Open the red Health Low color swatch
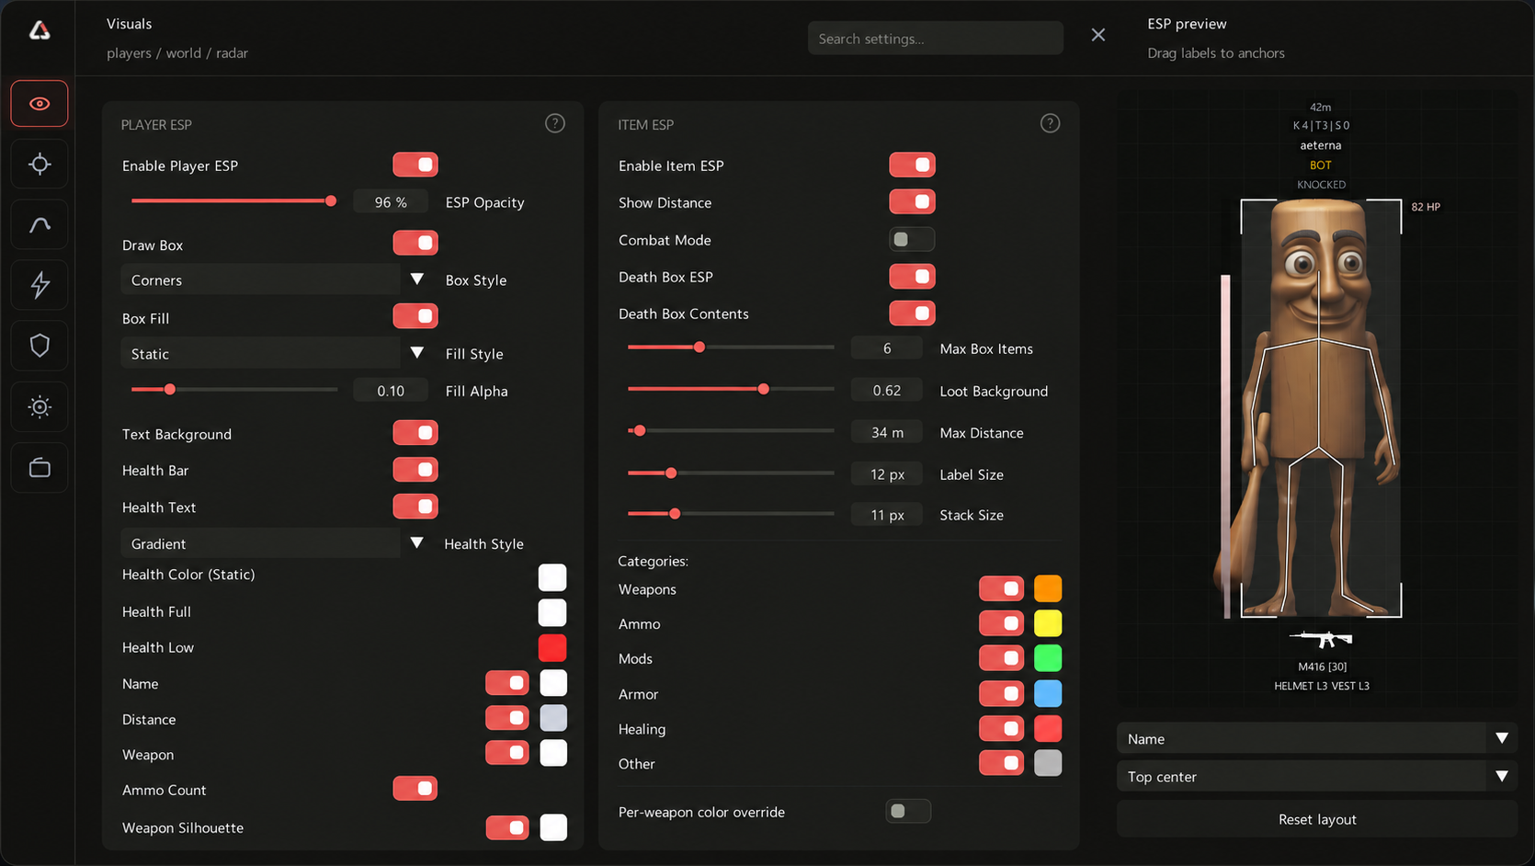 pos(552,647)
